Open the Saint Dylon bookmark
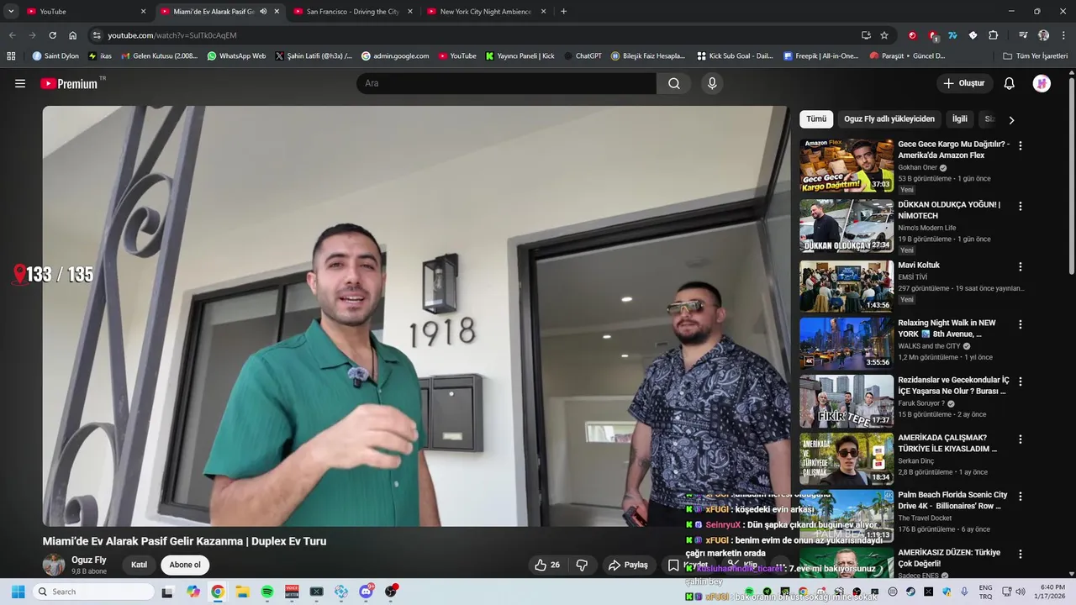Viewport: 1076px width, 605px height. tap(55, 56)
